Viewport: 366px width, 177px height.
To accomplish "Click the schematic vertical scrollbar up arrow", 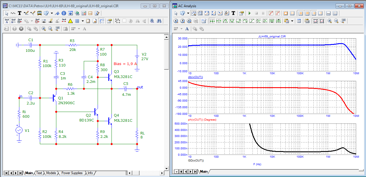I will 166,37.
